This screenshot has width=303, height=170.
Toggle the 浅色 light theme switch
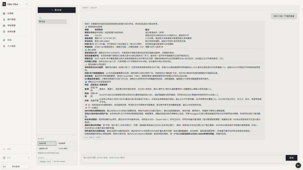(15, 149)
